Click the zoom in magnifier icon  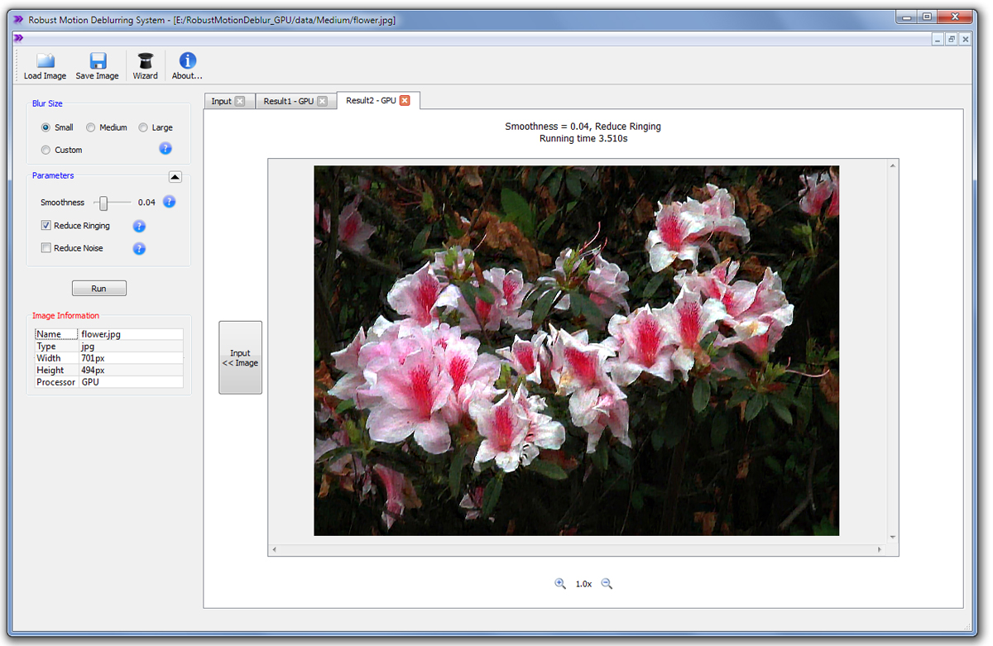tap(560, 584)
